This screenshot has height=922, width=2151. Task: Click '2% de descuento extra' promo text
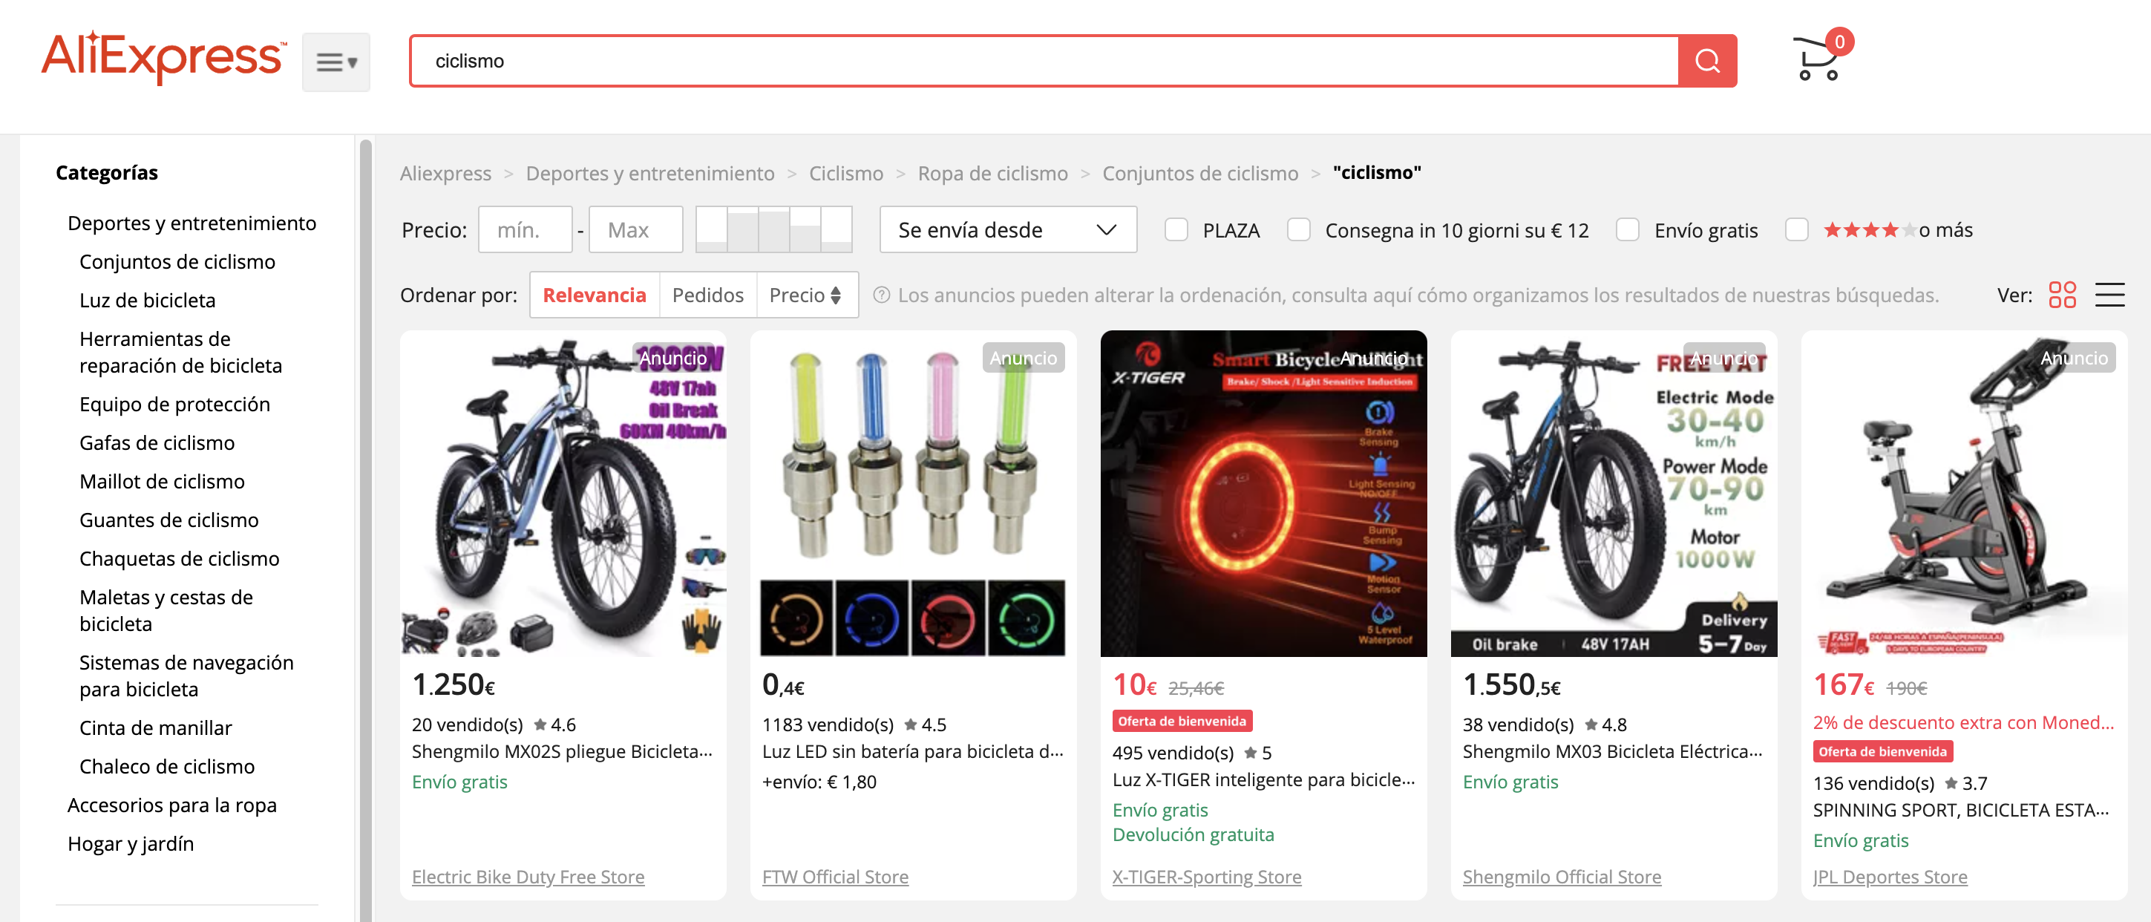1963,722
